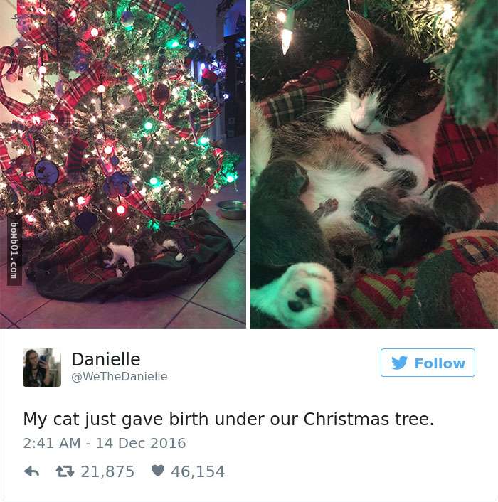Open the Christmas tree photo

(123, 164)
